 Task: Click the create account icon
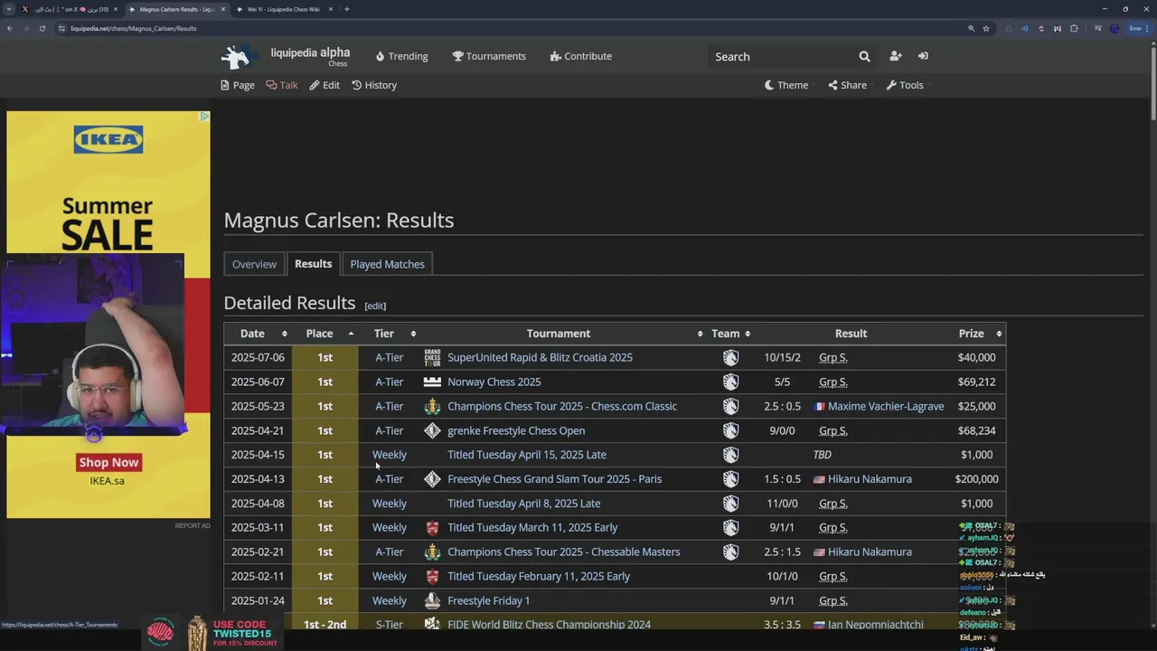pyautogui.click(x=896, y=56)
